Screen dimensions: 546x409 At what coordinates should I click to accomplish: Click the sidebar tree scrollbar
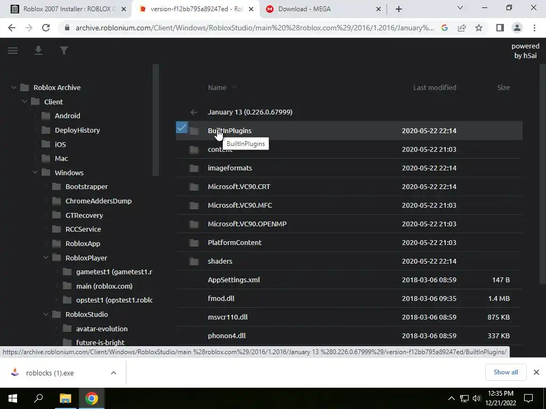156,120
